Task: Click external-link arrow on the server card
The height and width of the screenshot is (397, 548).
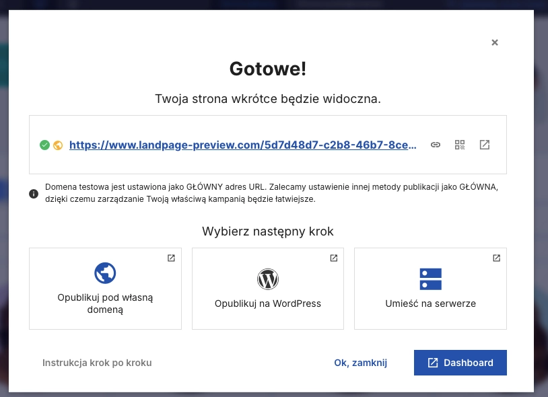Action: pyautogui.click(x=496, y=258)
